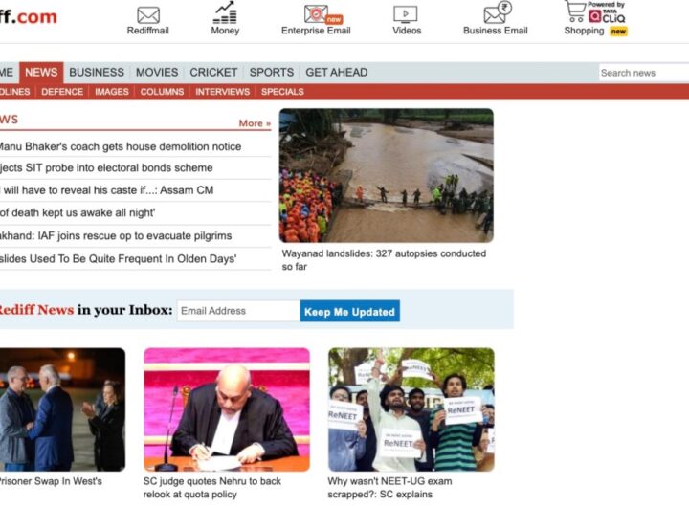Open the MOVIES section
Image resolution: width=689 pixels, height=507 pixels.
click(x=157, y=72)
